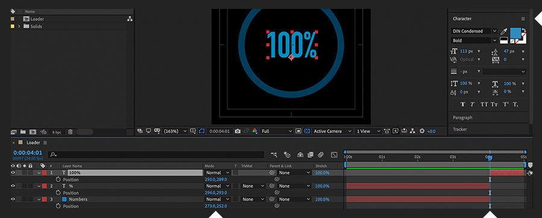Take a snapshot with the camera icon
542x218 pixels.
tap(237, 131)
